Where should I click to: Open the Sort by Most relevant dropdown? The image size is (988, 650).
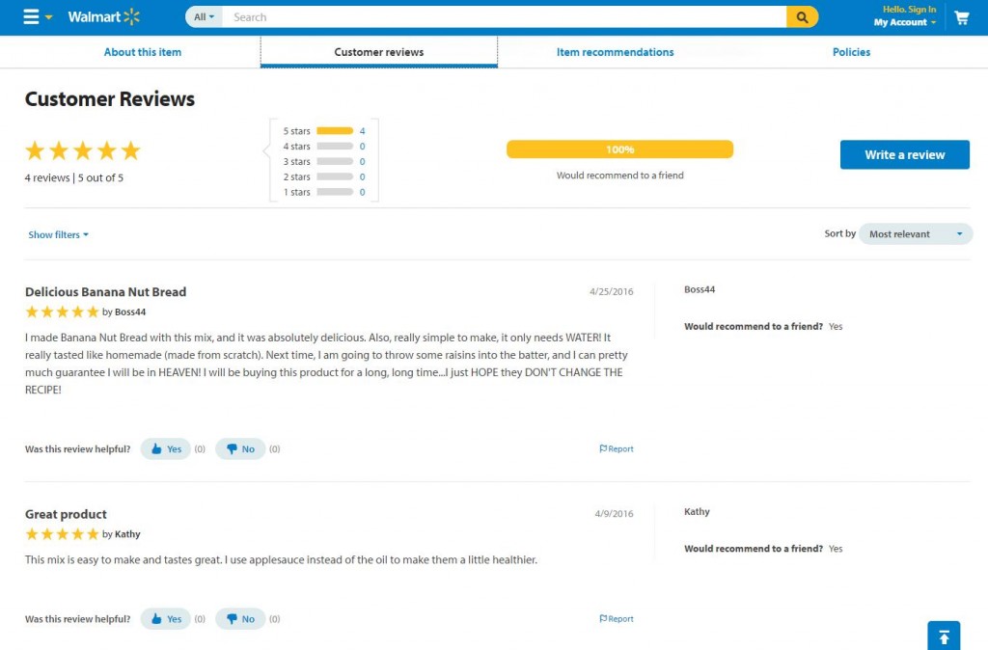[915, 233]
